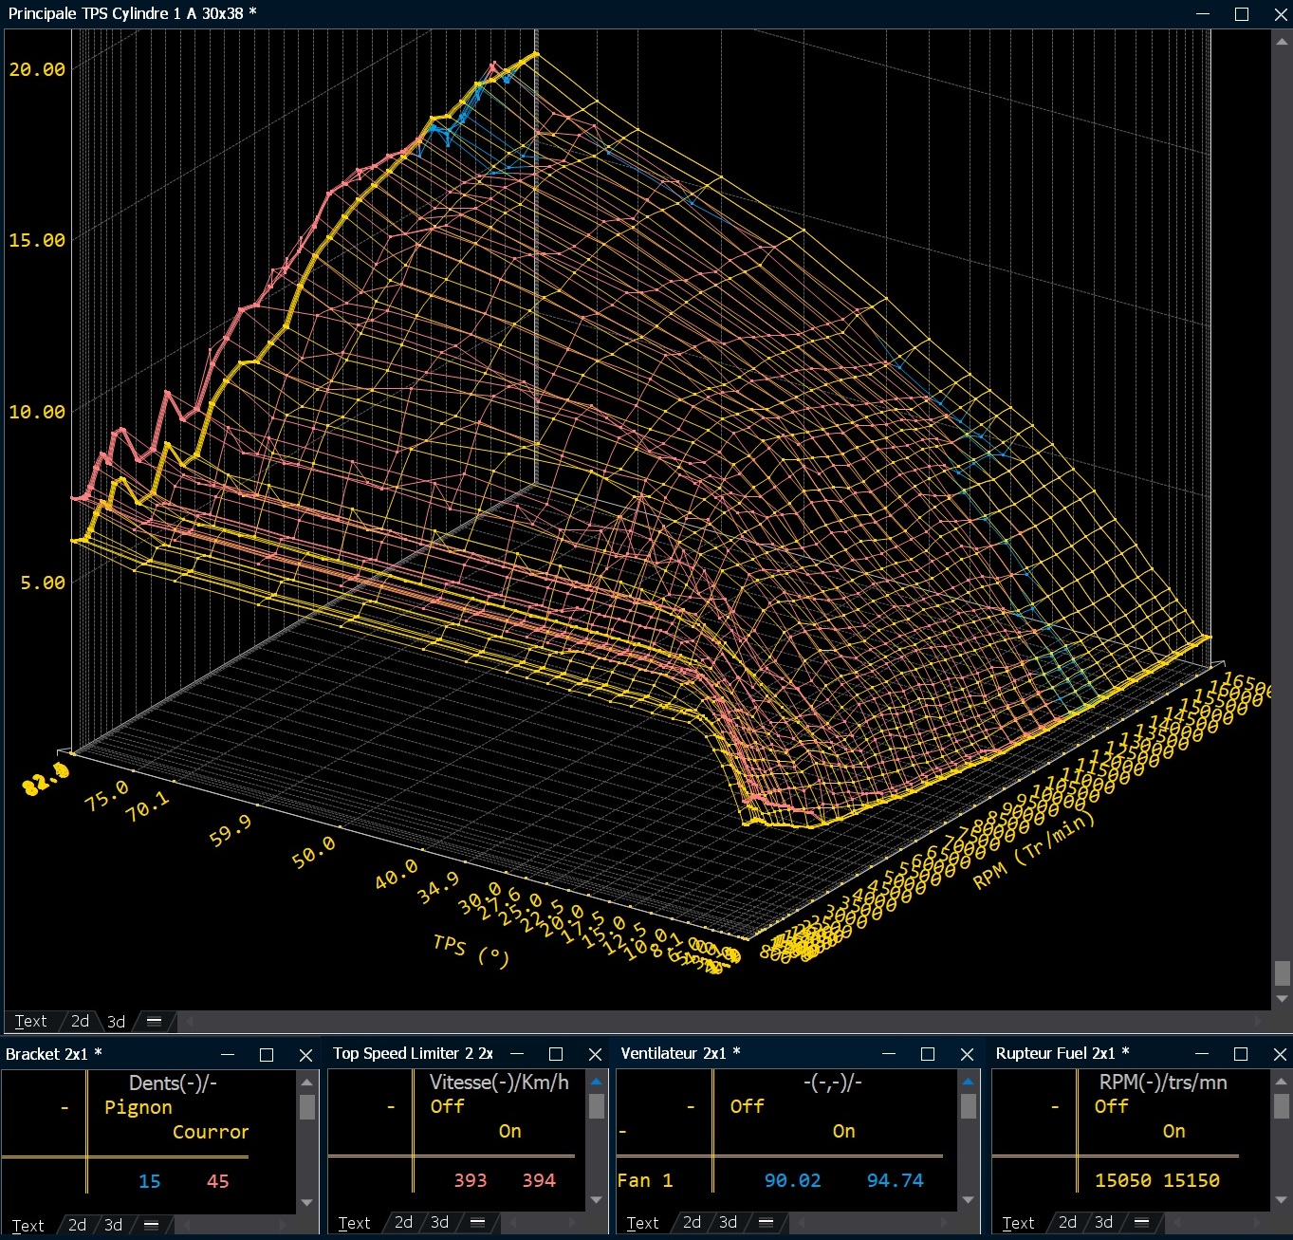Viewport: 1293px width, 1240px height.
Task: Open the Rupteur Fuel panel options icon
Action: pos(1141,1223)
